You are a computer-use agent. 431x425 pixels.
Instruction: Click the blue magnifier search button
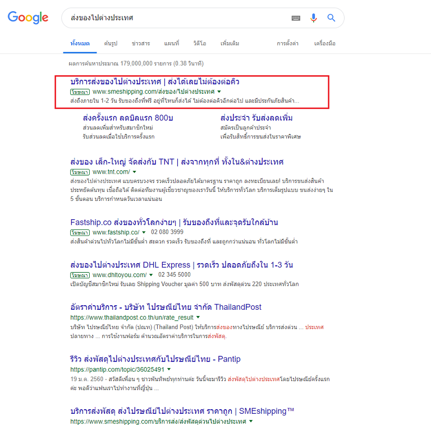331,18
